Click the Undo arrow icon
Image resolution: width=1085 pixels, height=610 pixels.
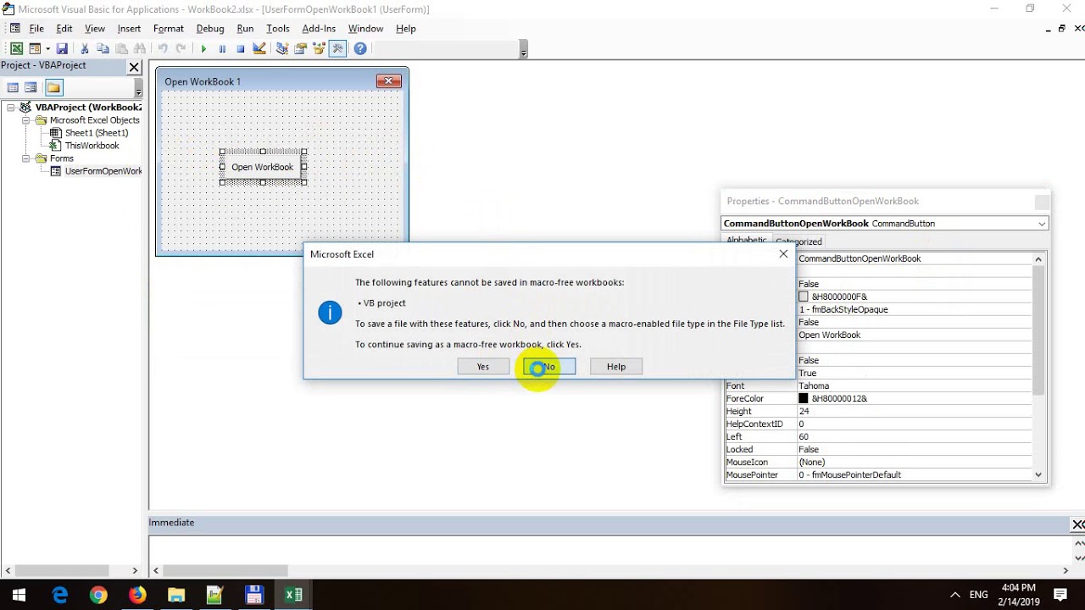click(162, 49)
